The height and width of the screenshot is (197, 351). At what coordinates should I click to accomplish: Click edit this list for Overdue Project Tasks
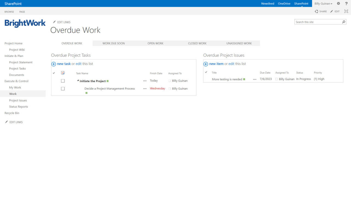pos(78,64)
